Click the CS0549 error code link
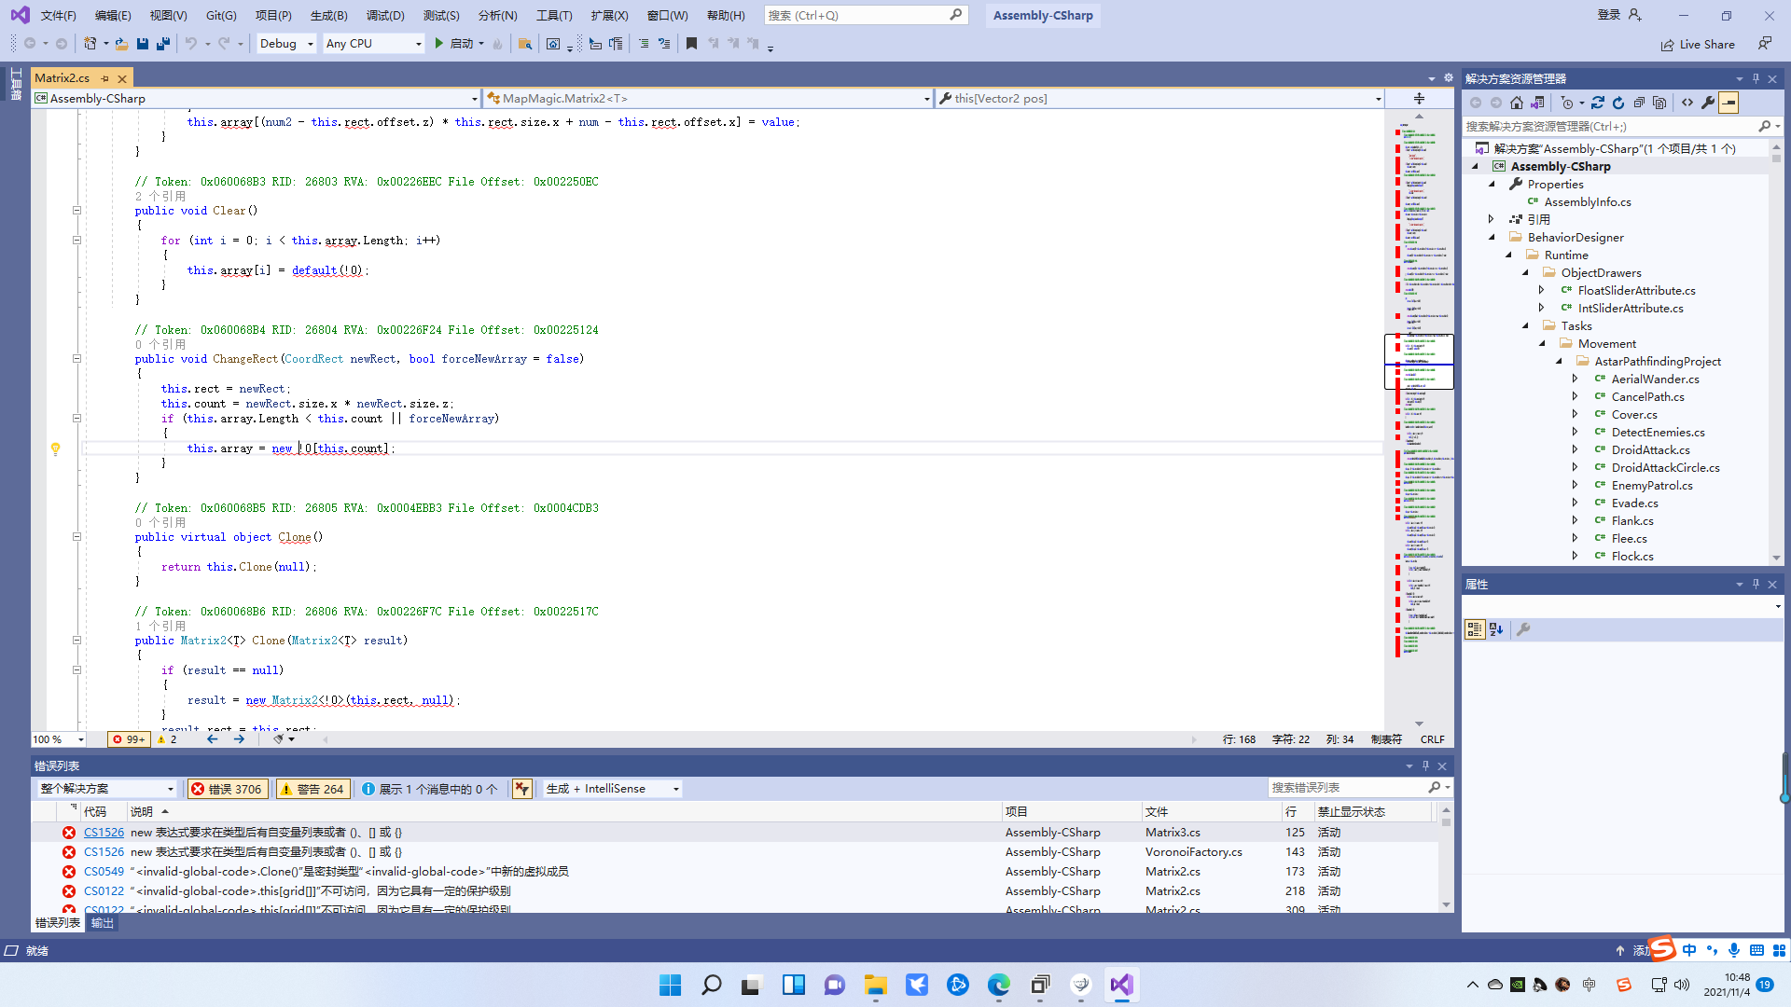The width and height of the screenshot is (1791, 1007). (104, 872)
